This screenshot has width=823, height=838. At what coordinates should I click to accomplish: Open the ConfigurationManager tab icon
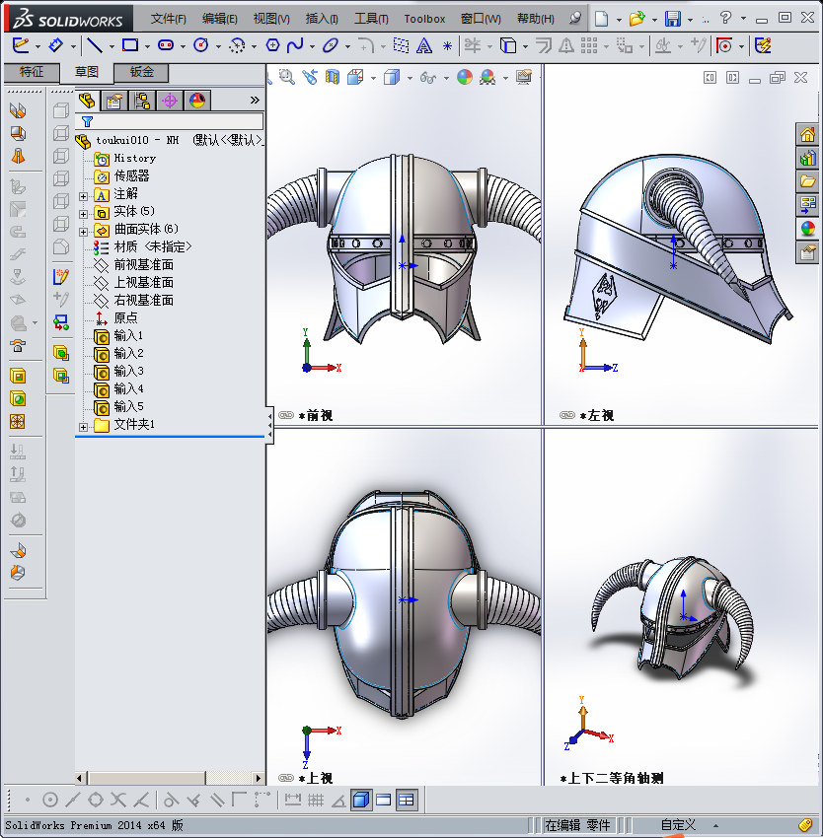142,100
